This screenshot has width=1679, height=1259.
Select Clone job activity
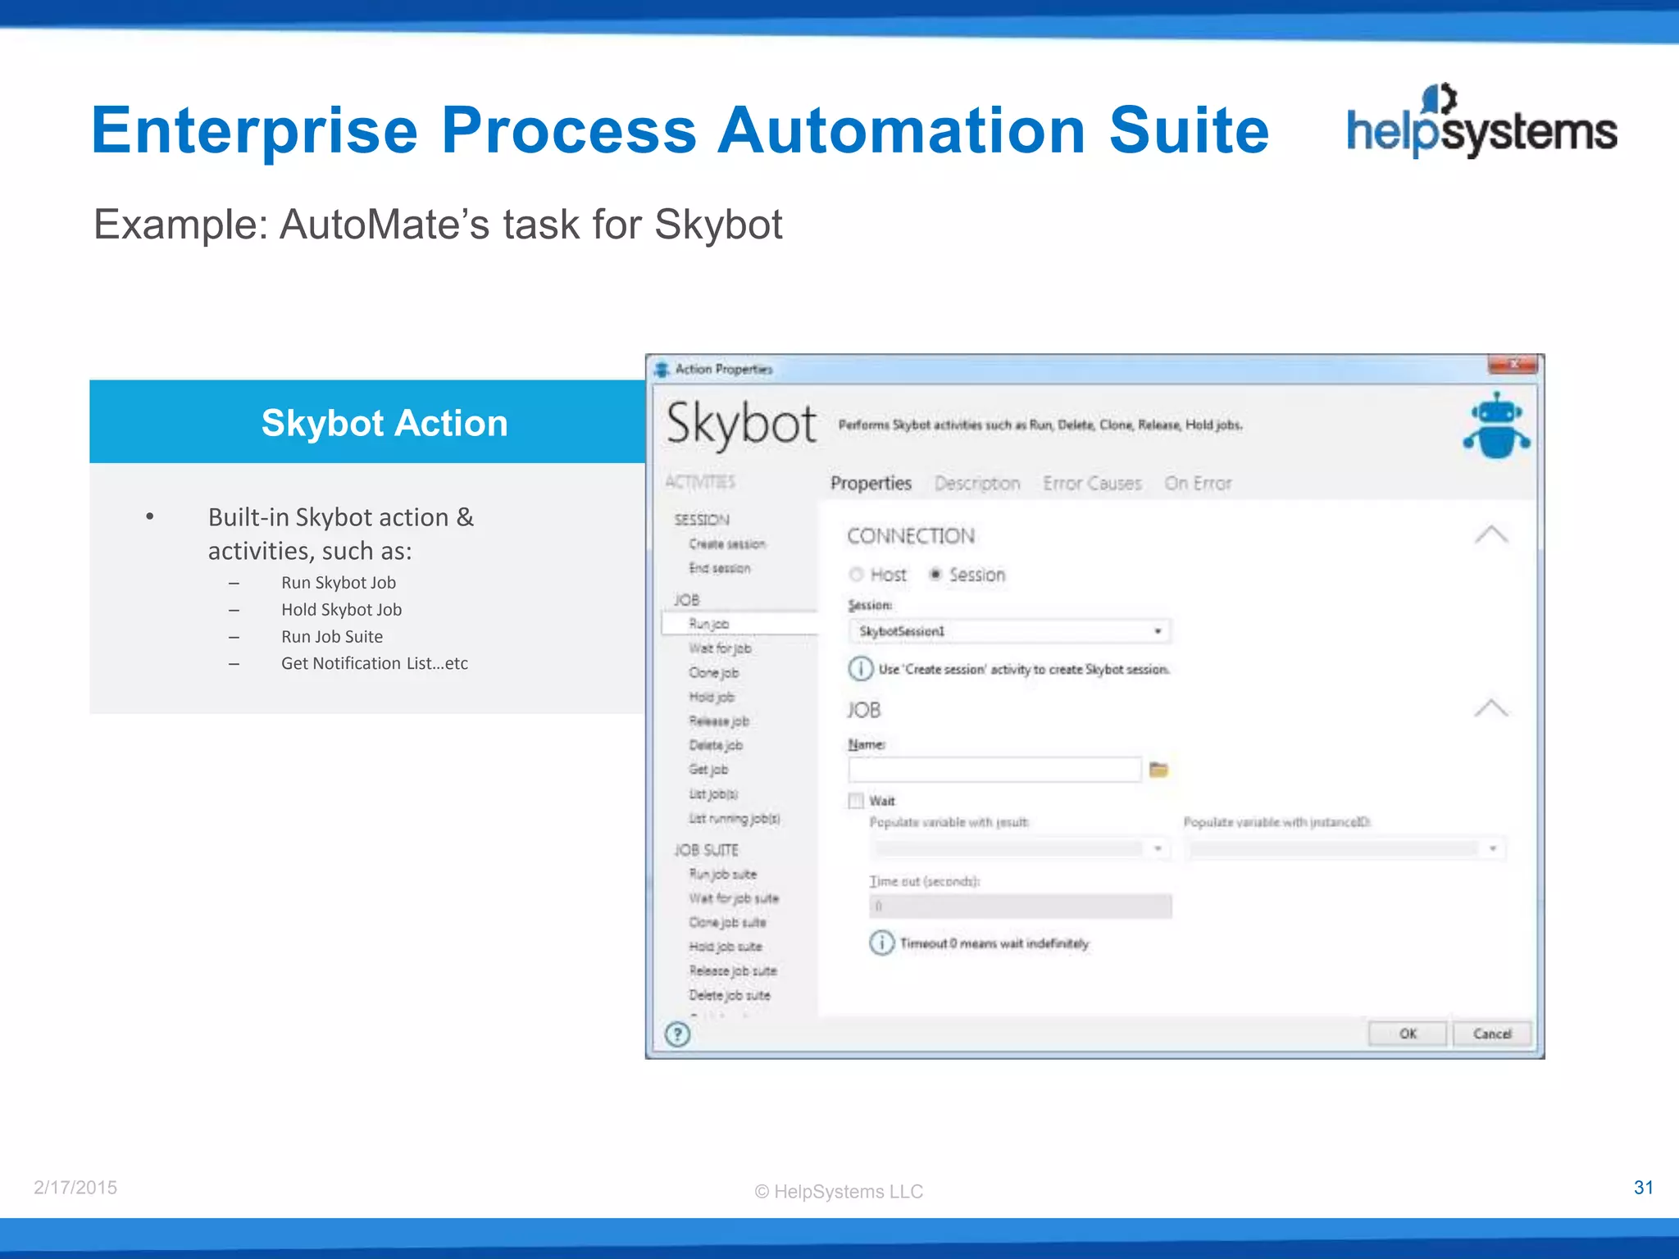point(714,672)
